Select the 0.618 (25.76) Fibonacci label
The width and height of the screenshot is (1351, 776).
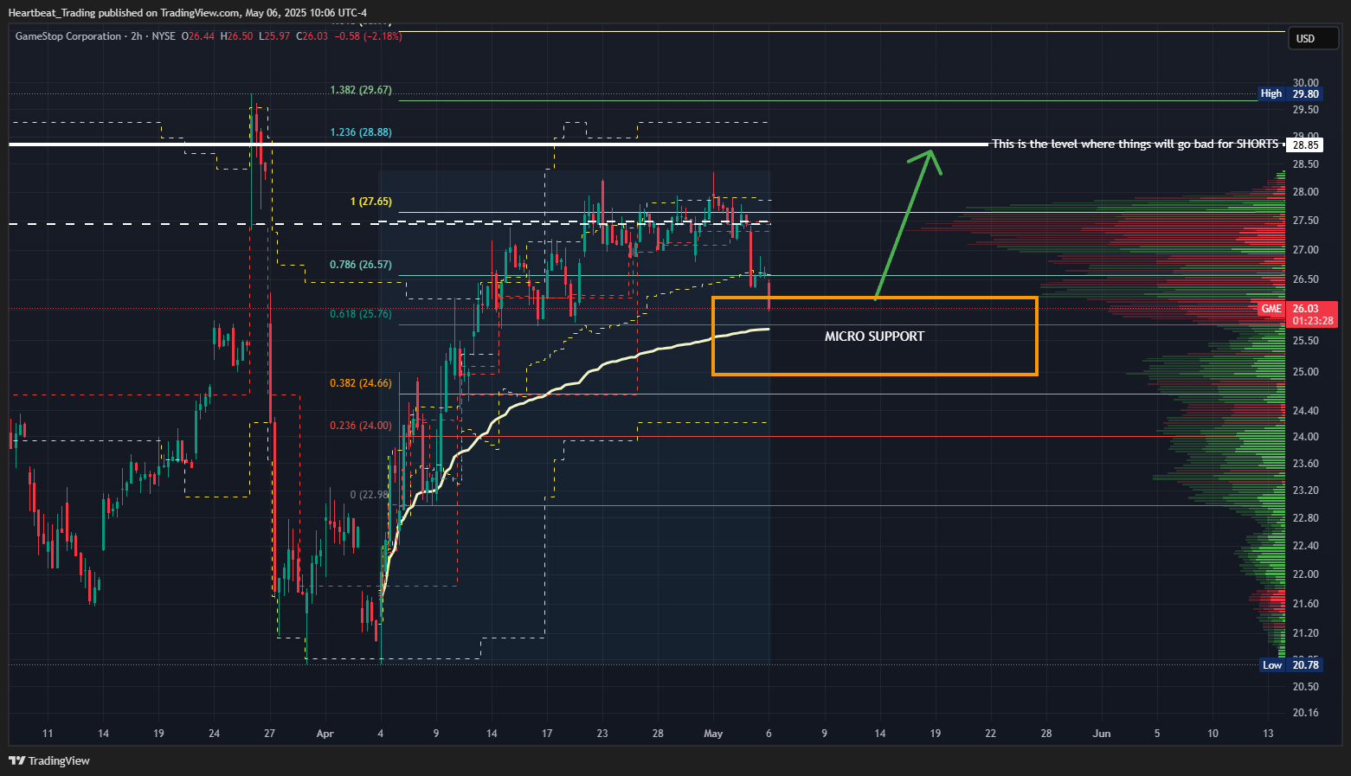pos(361,314)
